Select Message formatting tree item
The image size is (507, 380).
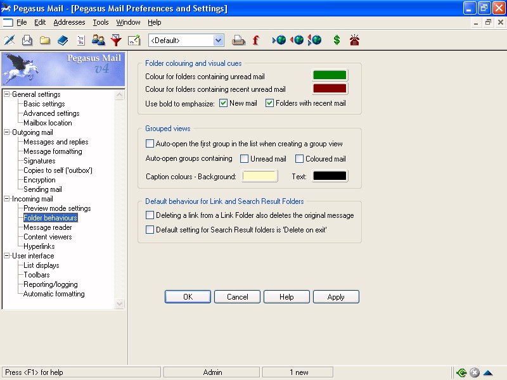click(x=53, y=151)
